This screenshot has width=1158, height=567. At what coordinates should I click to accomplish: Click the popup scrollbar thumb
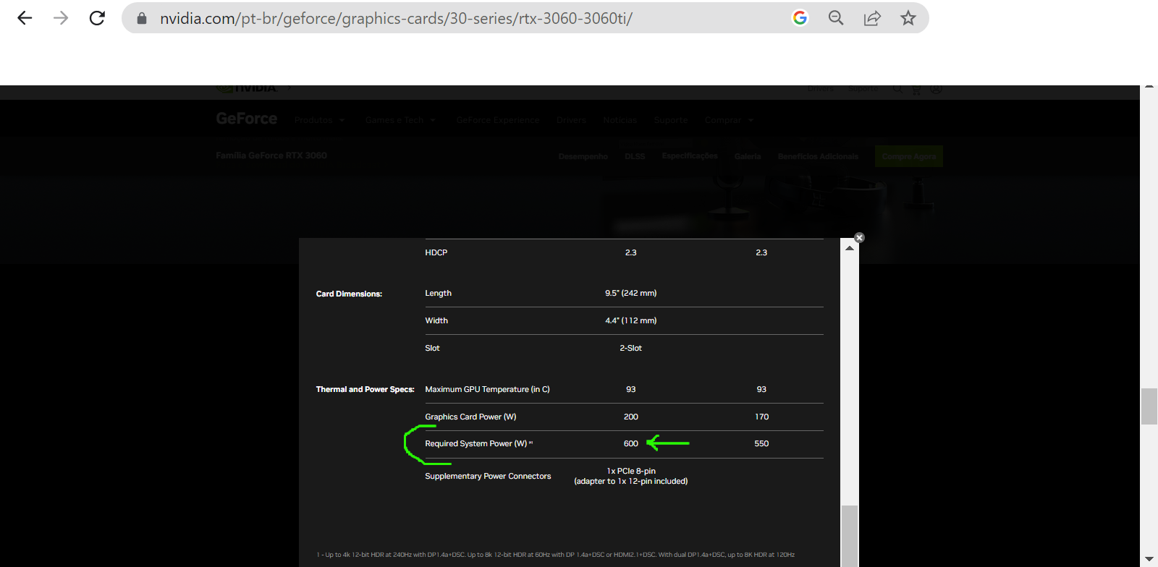pos(850,536)
